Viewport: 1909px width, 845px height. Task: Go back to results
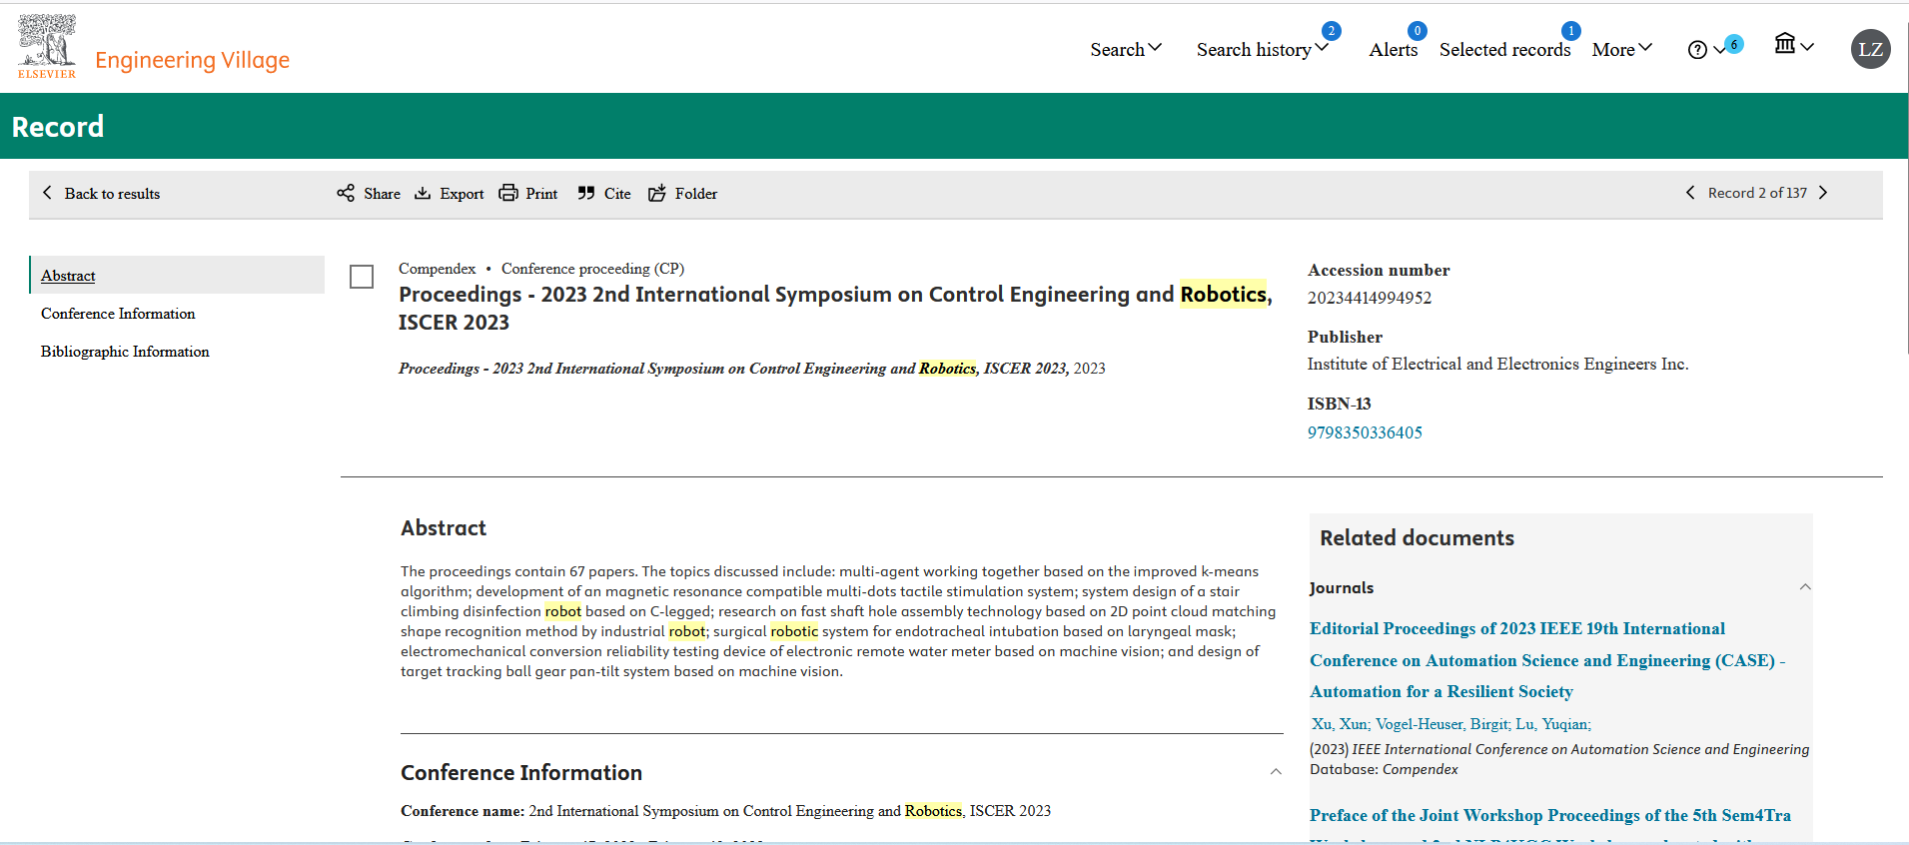pyautogui.click(x=101, y=194)
